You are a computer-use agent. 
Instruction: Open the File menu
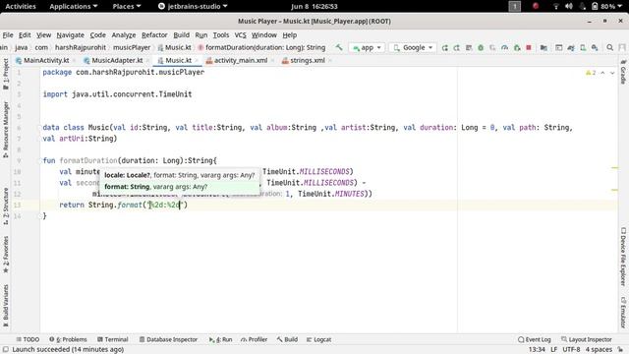[8, 35]
